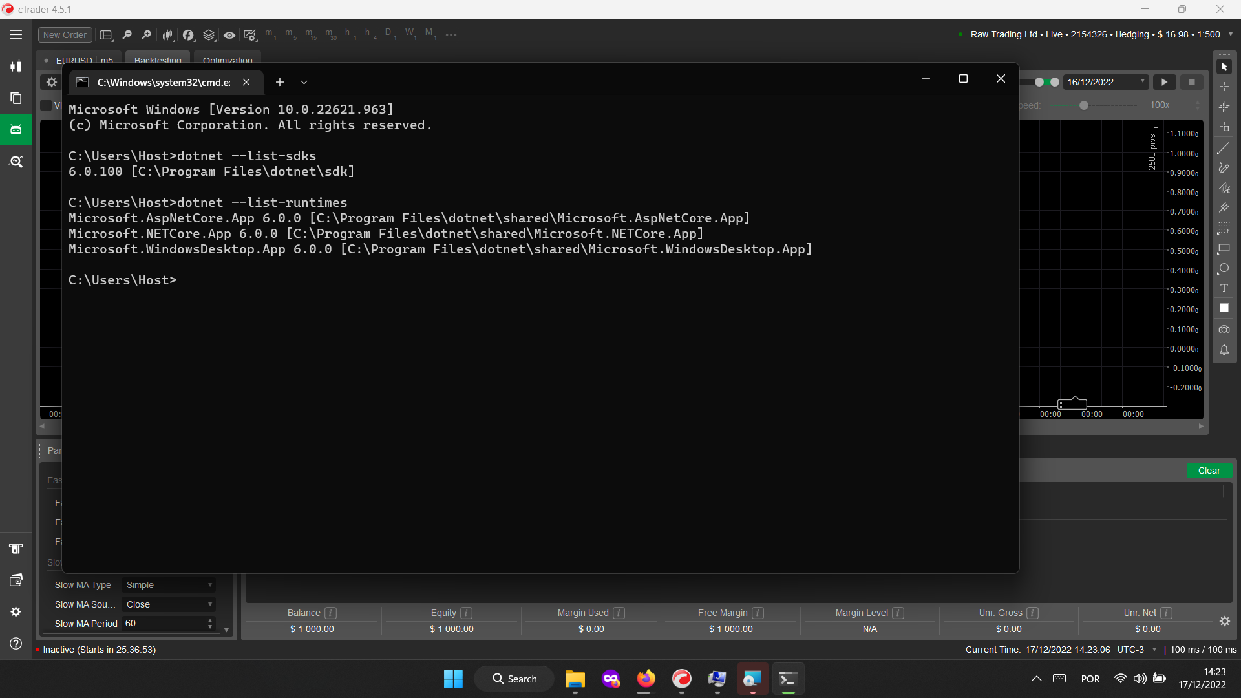The image size is (1241, 698).
Task: Open the cTrader hamburger main menu
Action: [16, 35]
